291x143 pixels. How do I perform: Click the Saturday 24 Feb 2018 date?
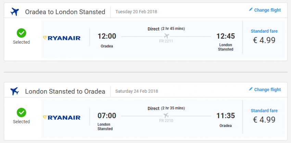pyautogui.click(x=136, y=91)
